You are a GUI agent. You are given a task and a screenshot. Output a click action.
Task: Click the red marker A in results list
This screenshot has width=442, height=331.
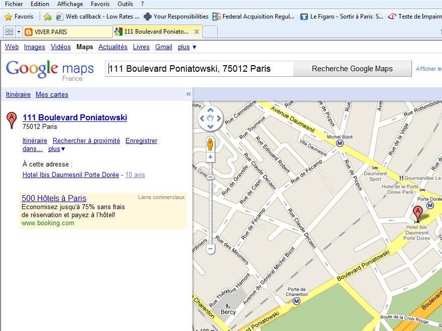coord(12,120)
